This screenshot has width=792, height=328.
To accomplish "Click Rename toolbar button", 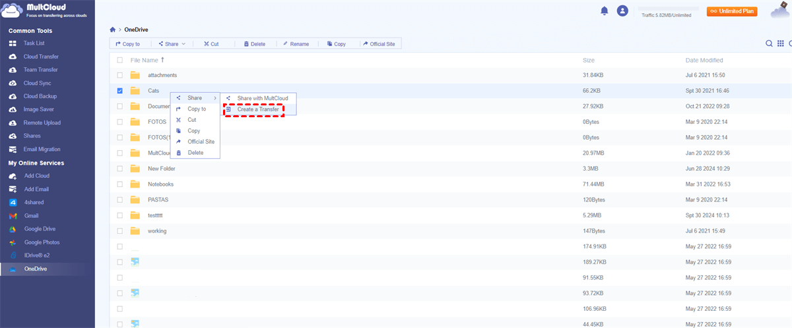I will coord(296,44).
